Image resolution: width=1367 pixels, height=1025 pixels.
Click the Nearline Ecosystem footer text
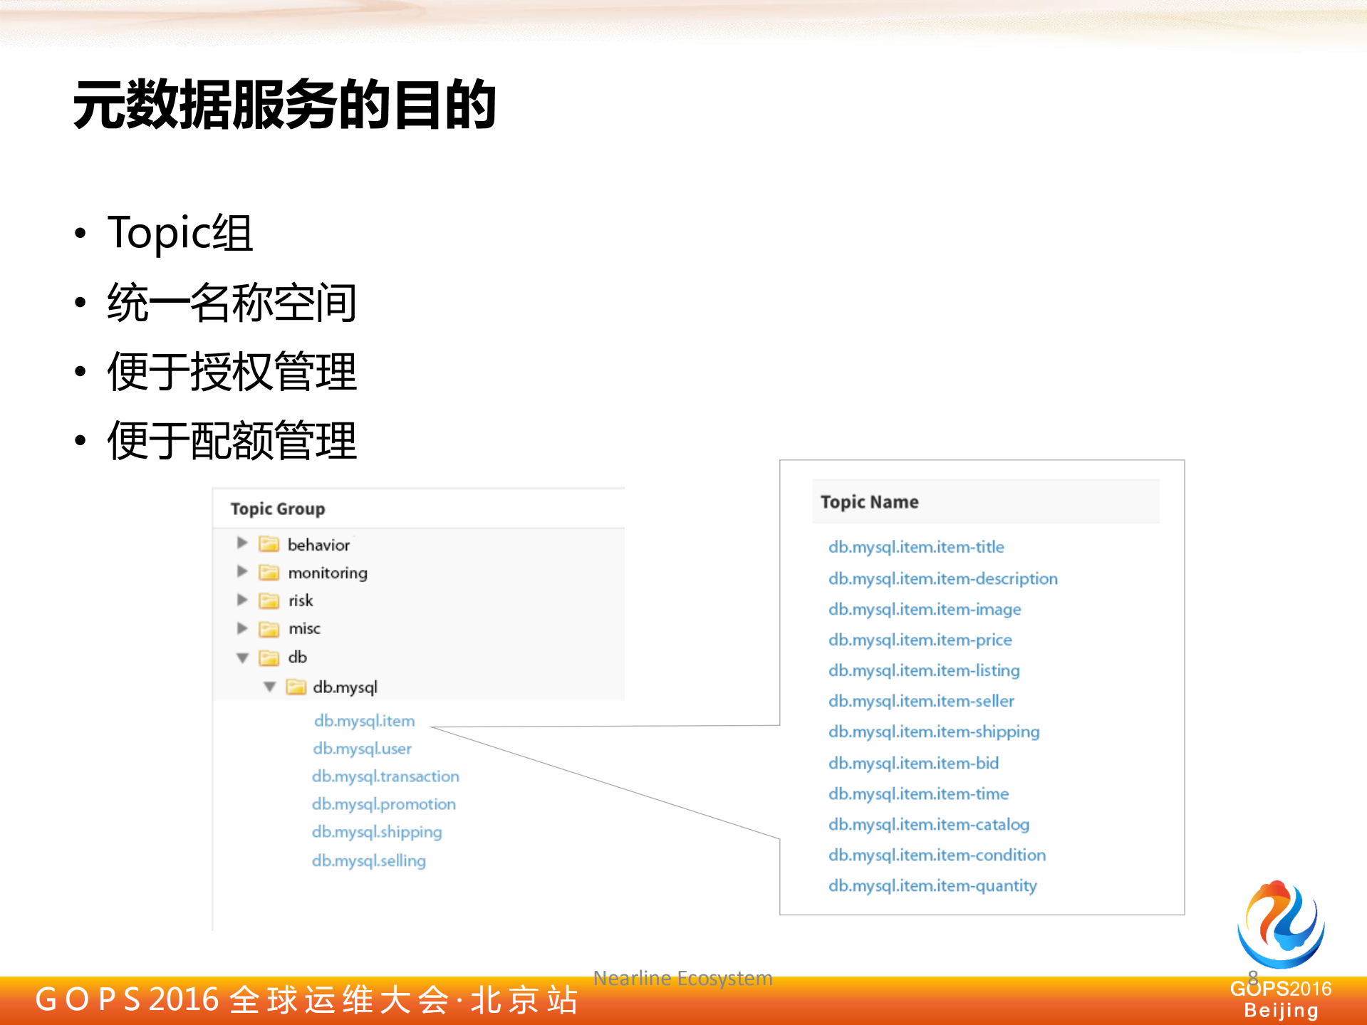(682, 978)
